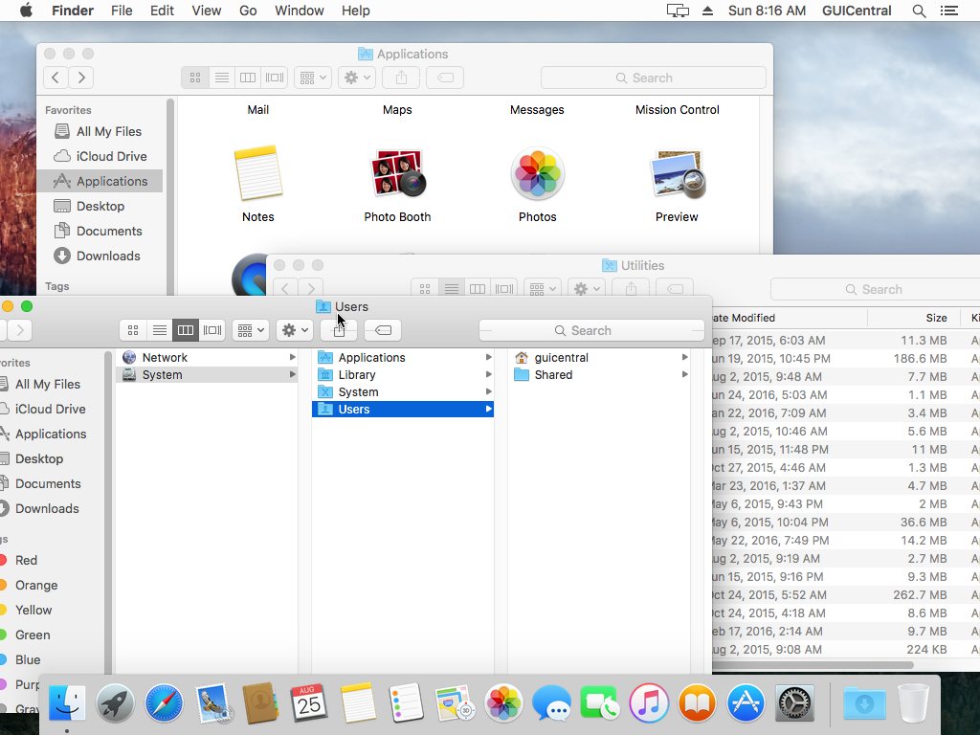
Task: Launch Launchpad rocket icon in Dock
Action: pos(115,703)
